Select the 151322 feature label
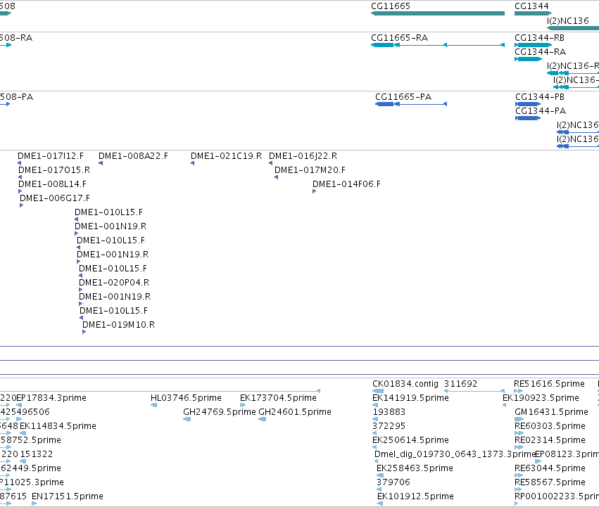 coord(37,454)
